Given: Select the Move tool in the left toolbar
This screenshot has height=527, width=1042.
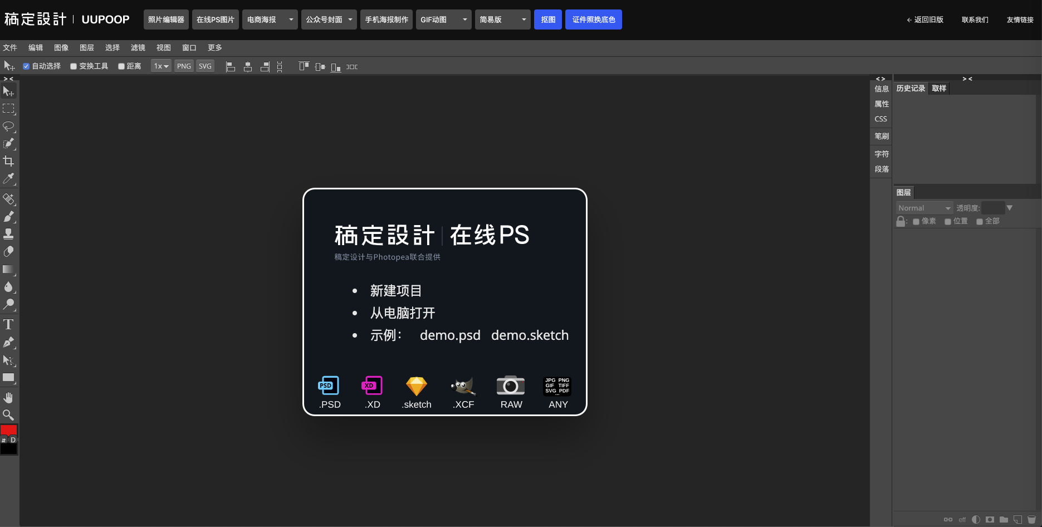Looking at the screenshot, I should tap(8, 91).
